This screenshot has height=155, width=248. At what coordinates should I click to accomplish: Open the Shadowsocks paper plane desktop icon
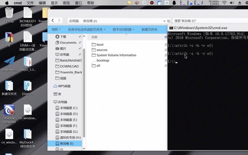pos(9,63)
